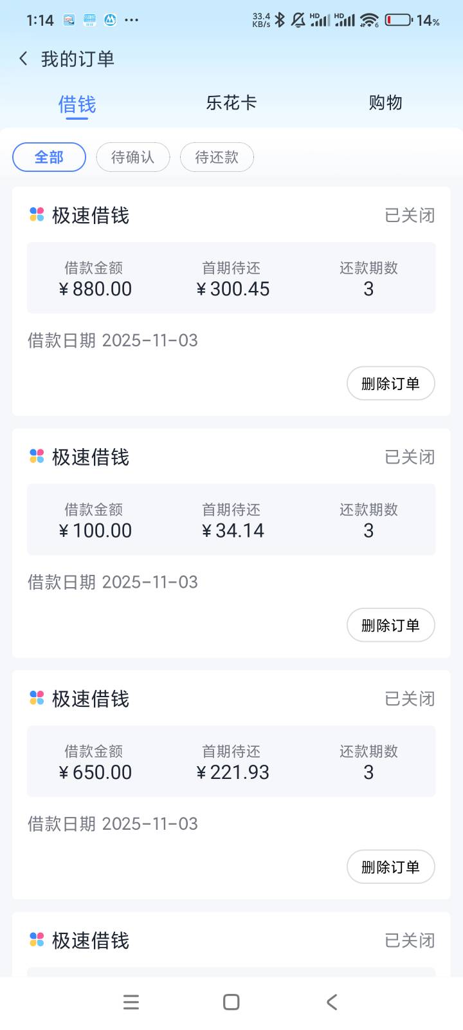Delete the ¥880.00 order with 删除订单
Screen dimensions: 463x1030
pos(390,384)
